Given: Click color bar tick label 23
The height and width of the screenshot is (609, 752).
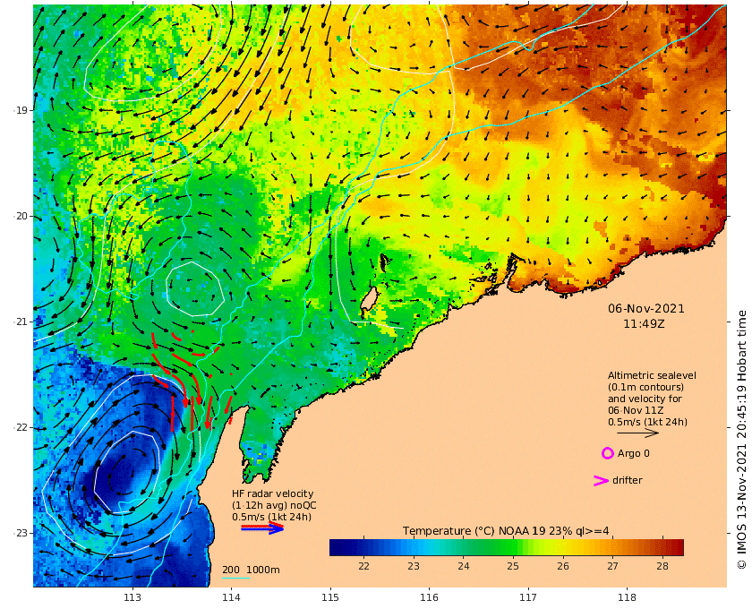Looking at the screenshot, I should coord(414,566).
